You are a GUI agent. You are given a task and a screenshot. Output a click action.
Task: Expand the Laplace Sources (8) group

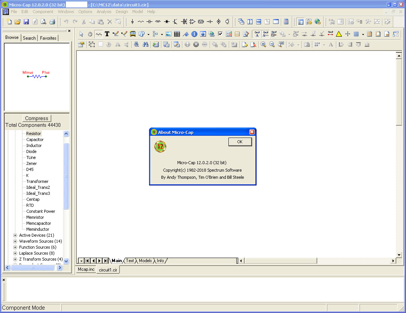click(15, 253)
